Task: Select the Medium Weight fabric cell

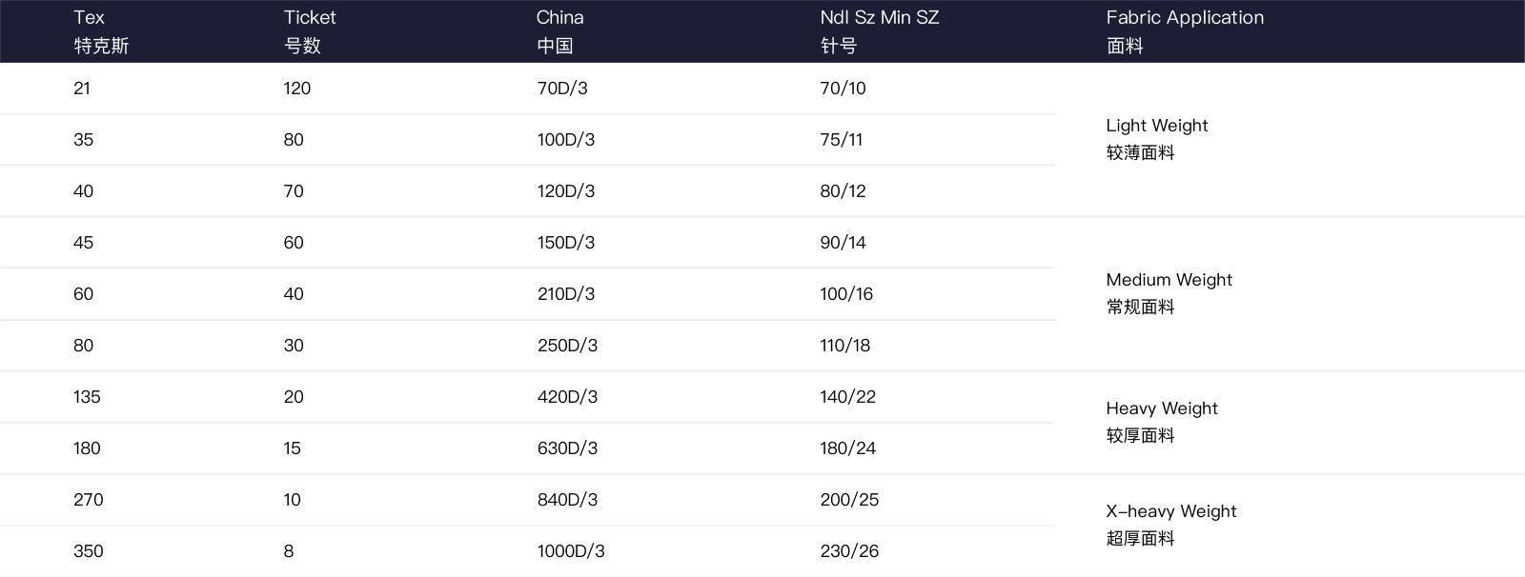Action: [1169, 293]
